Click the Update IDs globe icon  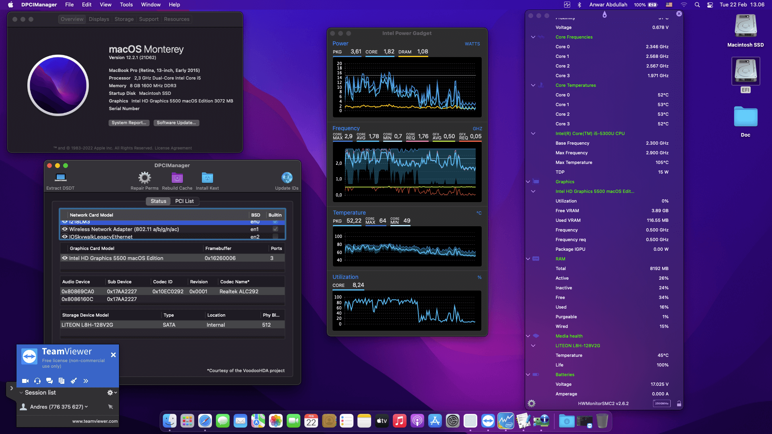click(287, 177)
